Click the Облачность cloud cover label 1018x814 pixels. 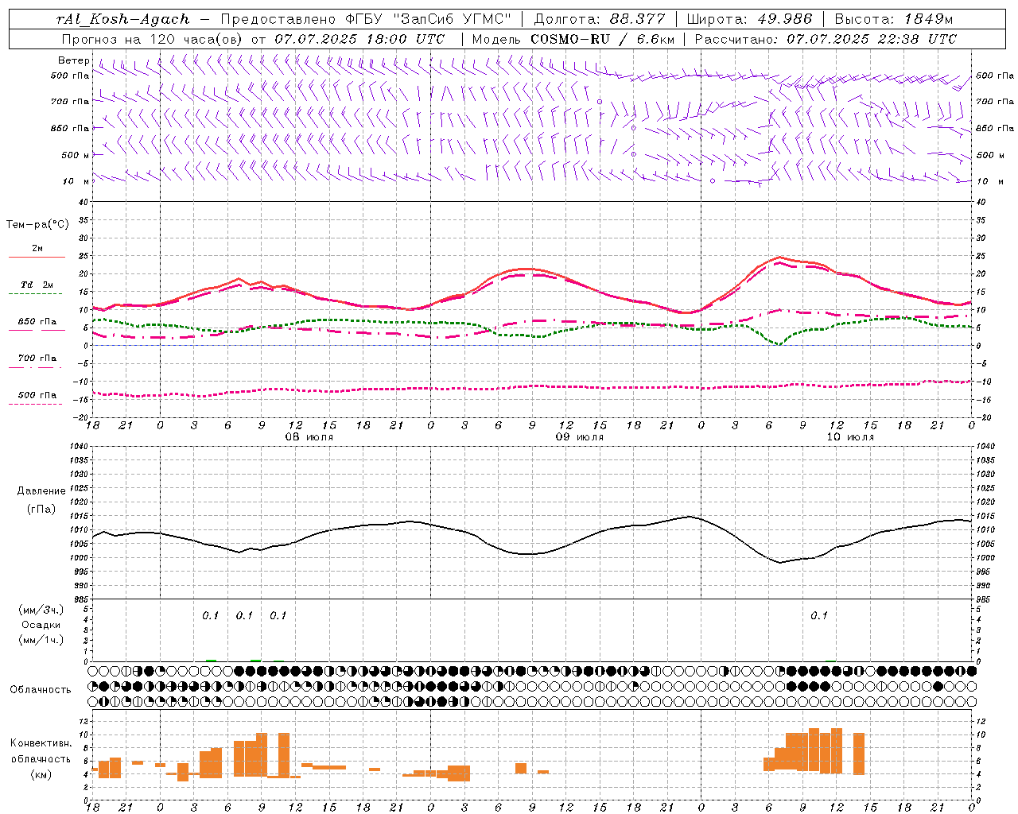(41, 690)
